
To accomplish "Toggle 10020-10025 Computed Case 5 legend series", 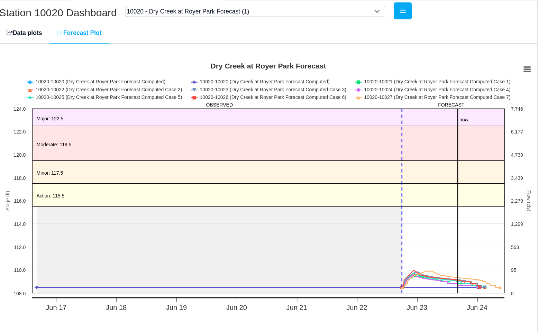I will click(104, 98).
